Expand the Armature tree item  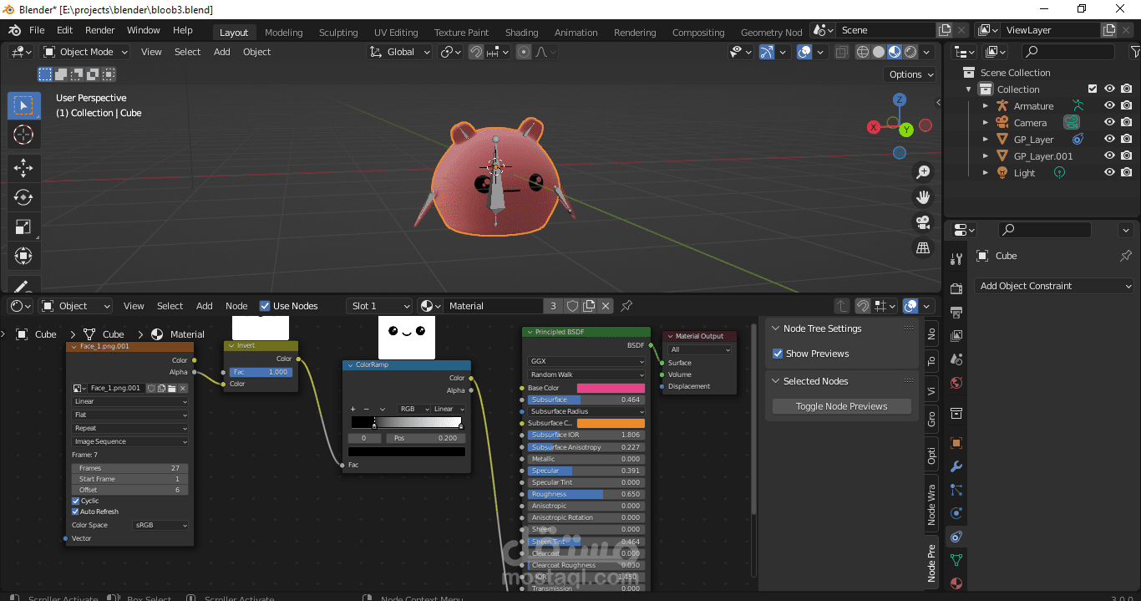(986, 106)
